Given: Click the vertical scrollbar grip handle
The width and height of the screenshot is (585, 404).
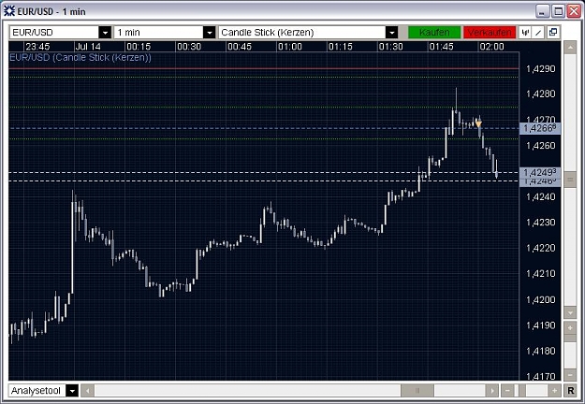Looking at the screenshot, I should pos(570,180).
